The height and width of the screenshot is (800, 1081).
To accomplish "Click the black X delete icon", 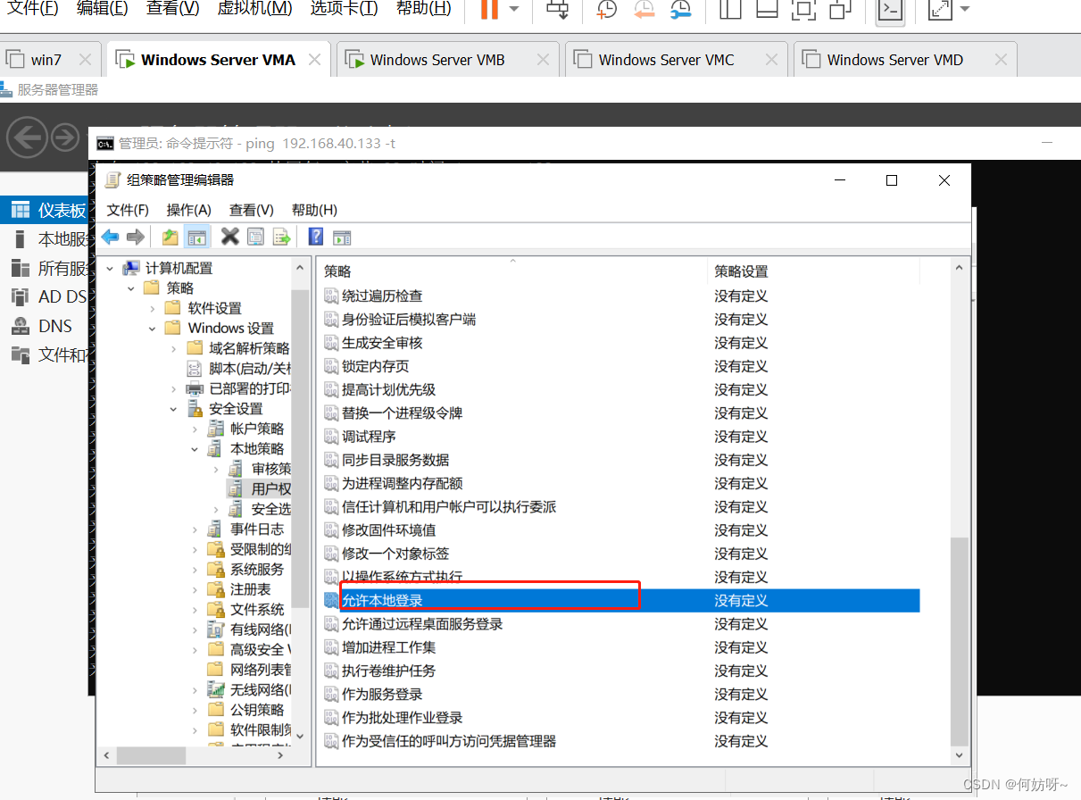I will [229, 237].
